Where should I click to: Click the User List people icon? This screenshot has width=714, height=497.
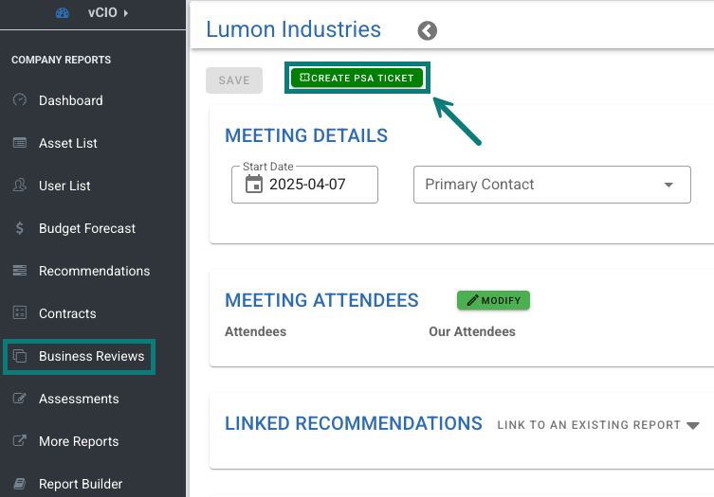coord(20,185)
